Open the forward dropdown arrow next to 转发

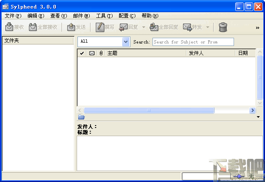tap(208, 27)
